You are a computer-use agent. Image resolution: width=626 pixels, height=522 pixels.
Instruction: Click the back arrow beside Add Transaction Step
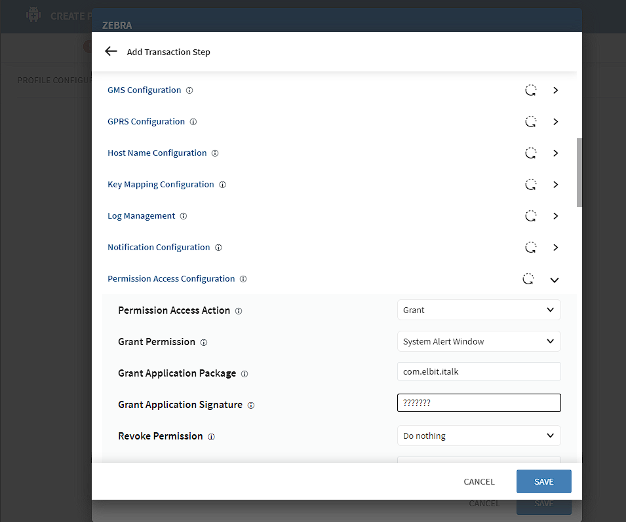[111, 51]
